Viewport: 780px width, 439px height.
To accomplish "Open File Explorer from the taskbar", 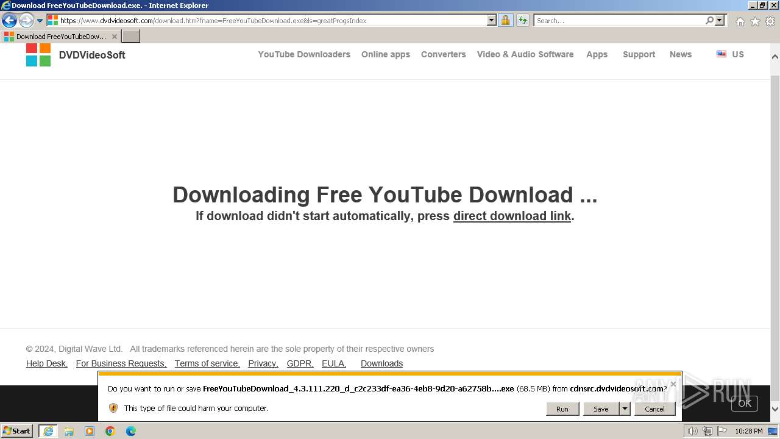I will click(69, 431).
